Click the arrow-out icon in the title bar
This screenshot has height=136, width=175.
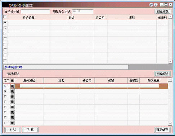(151, 5)
